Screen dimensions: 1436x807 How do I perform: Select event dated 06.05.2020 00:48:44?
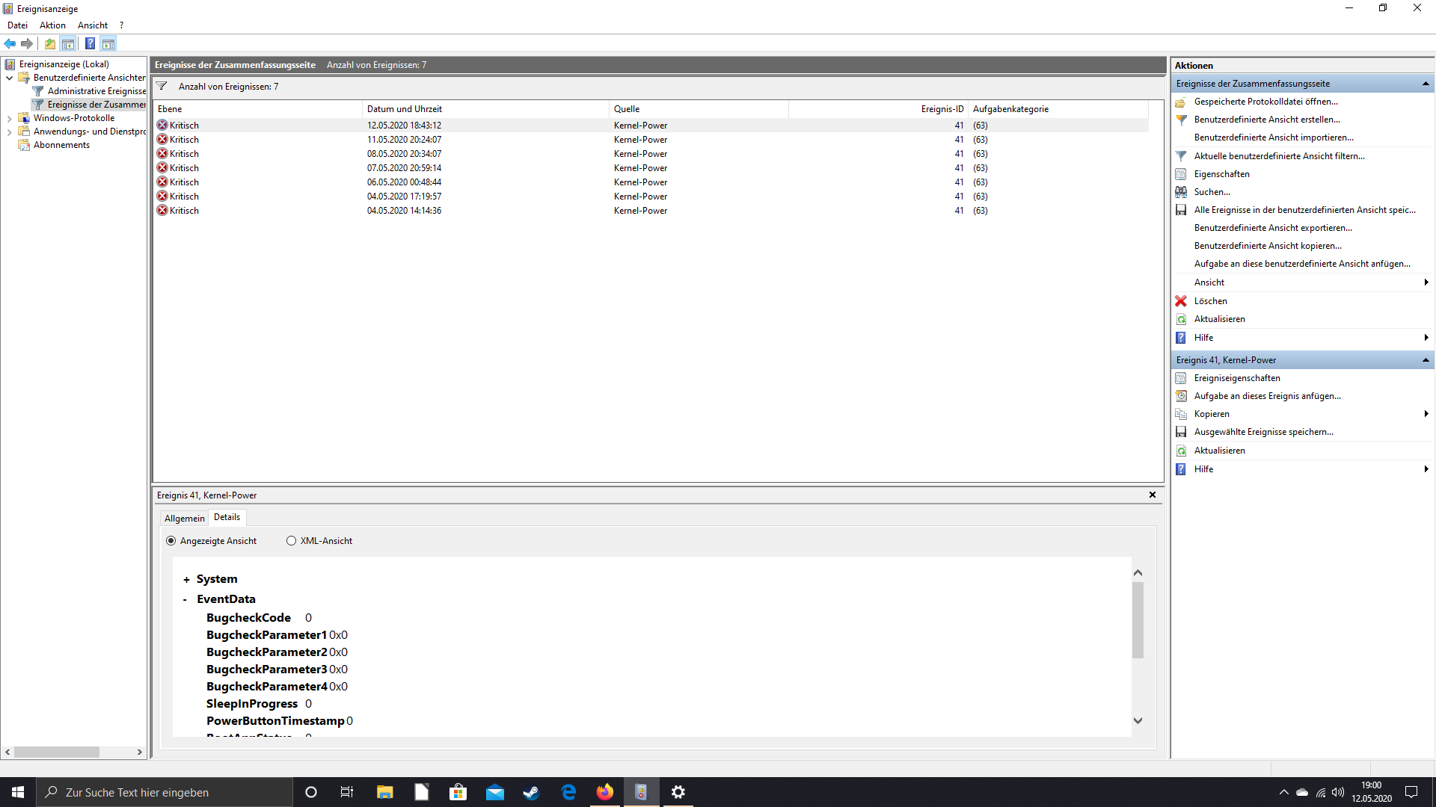(x=651, y=182)
